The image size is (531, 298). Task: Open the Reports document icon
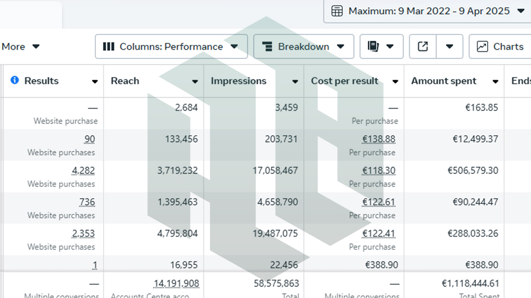coord(373,46)
